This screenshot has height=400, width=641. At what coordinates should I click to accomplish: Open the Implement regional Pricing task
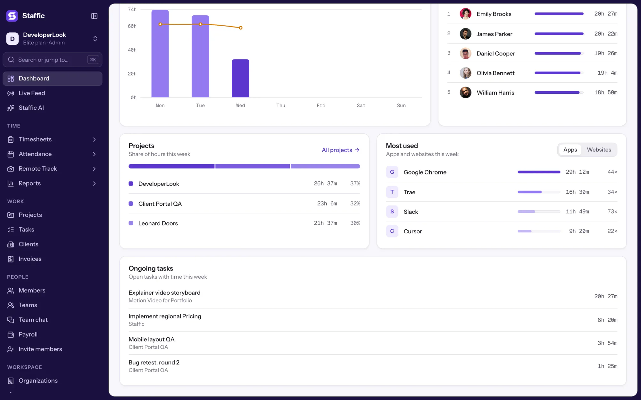pos(373,320)
